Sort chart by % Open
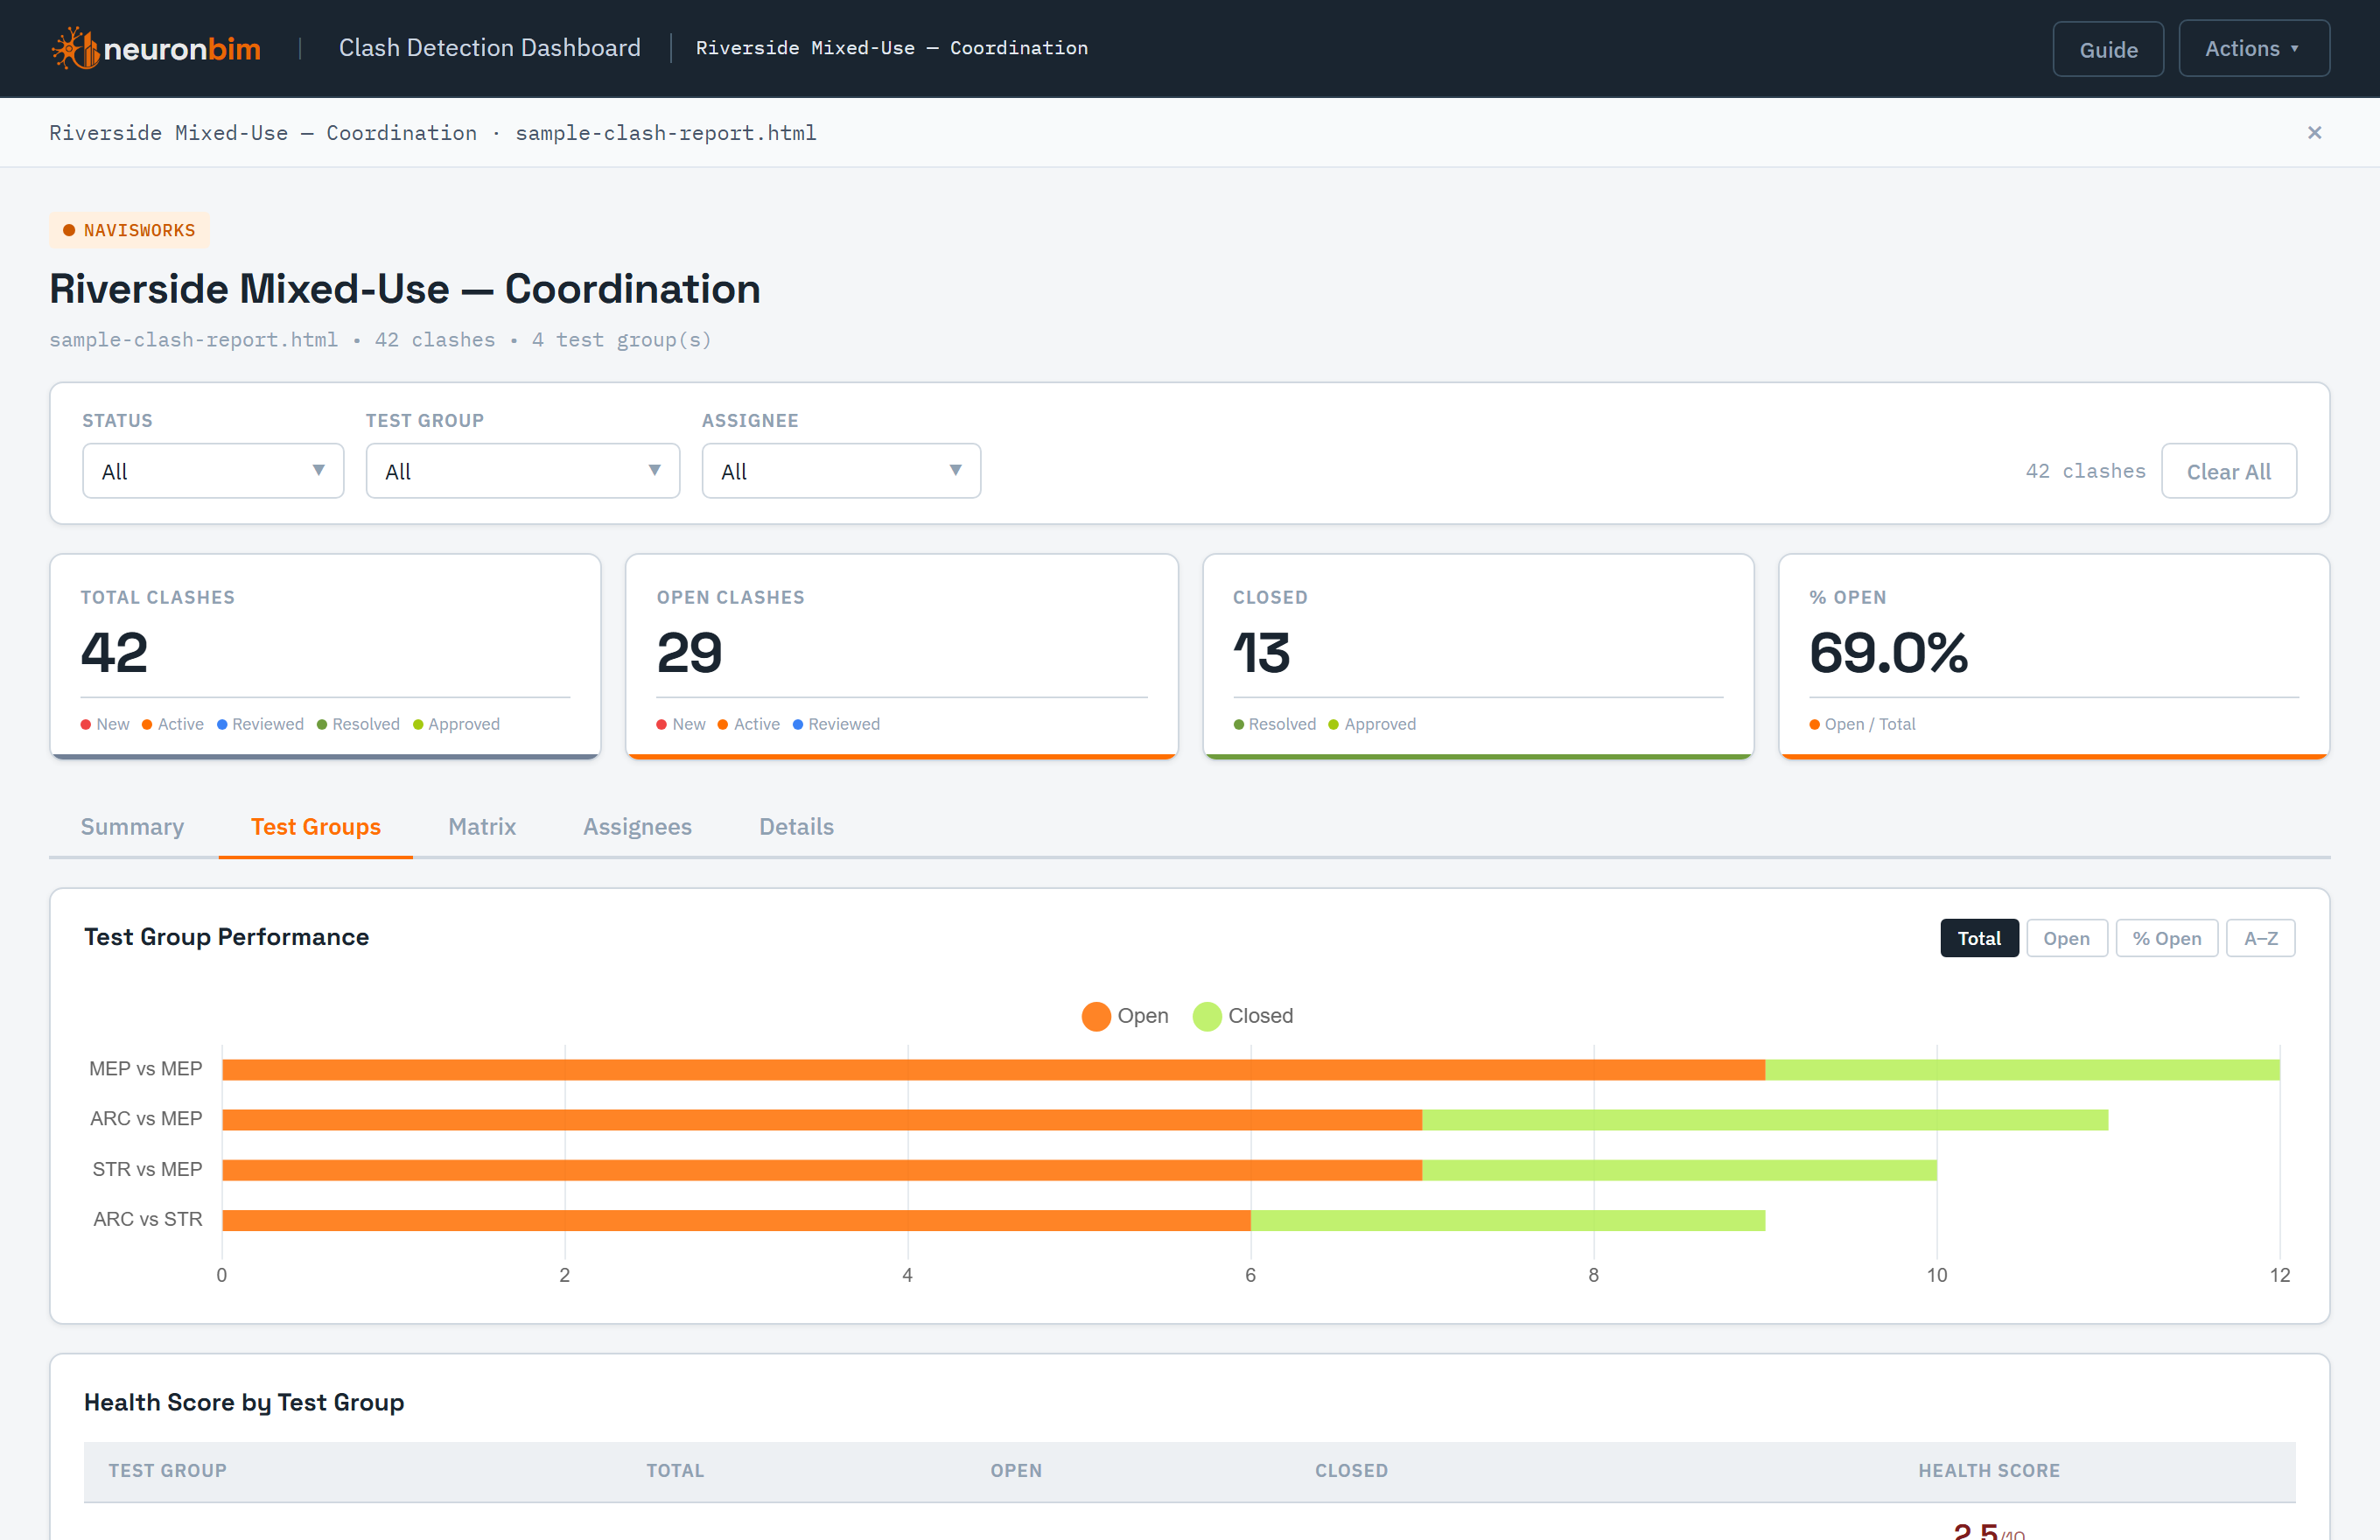 [2166, 938]
